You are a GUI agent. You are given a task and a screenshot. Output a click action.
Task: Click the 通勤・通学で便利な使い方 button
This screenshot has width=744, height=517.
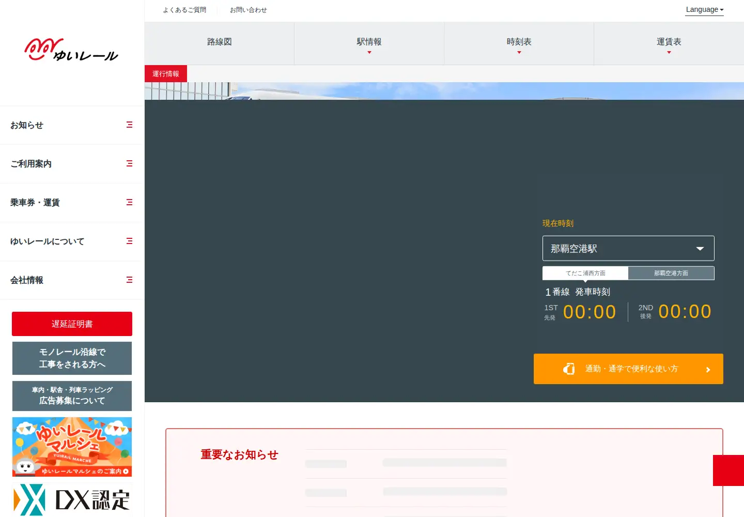[628, 369]
